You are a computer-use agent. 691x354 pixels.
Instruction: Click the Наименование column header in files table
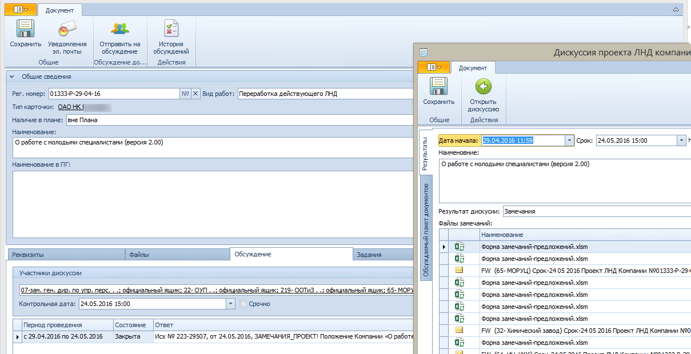pos(585,235)
